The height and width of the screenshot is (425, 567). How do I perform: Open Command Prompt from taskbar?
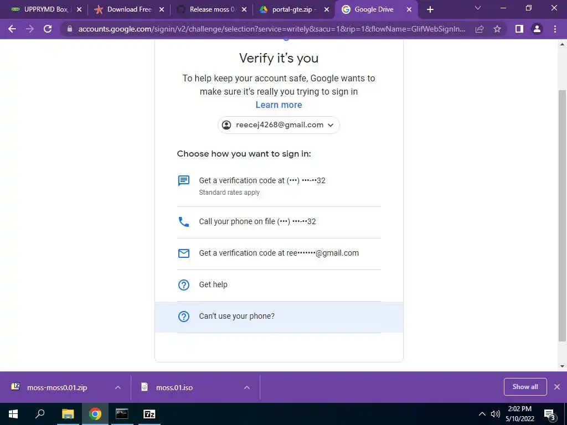click(x=122, y=414)
